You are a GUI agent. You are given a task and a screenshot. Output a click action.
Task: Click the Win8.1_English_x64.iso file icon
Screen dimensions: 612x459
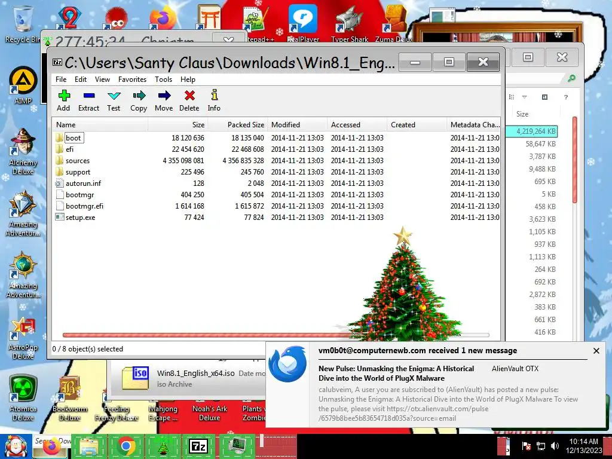point(135,378)
